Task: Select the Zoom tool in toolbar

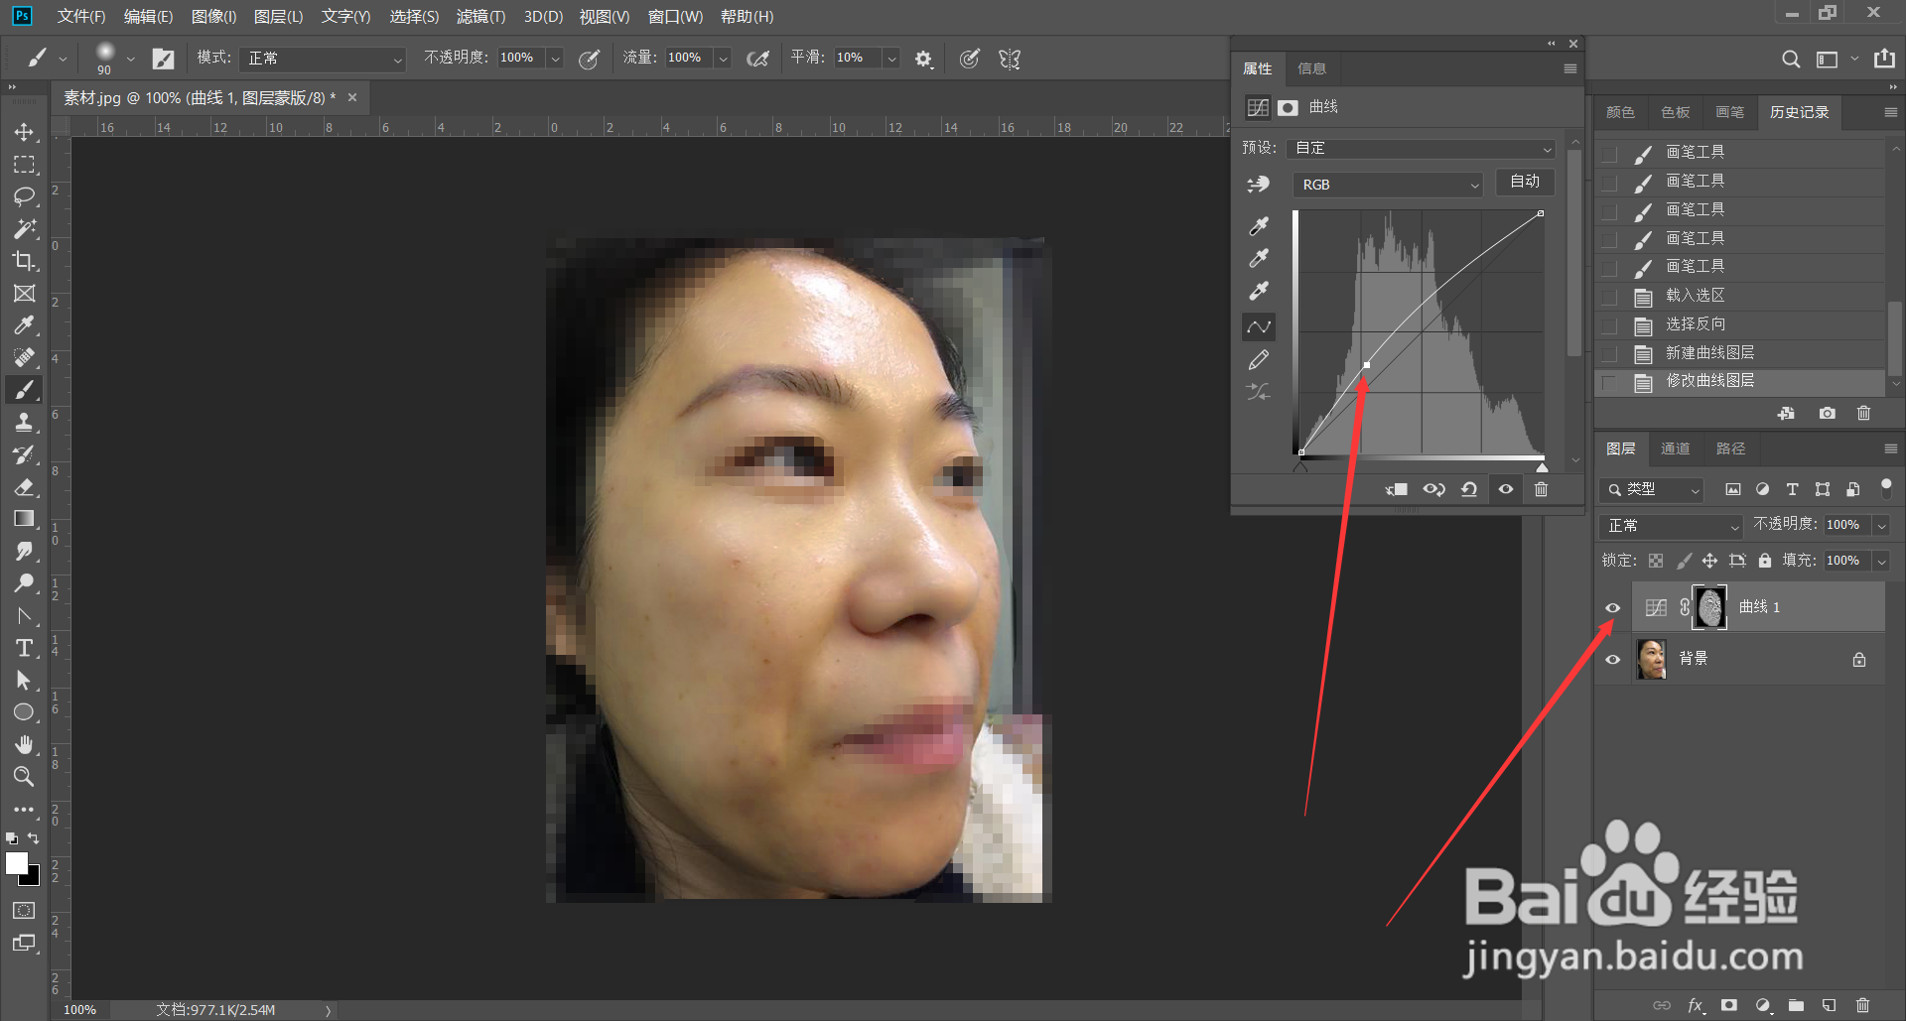Action: click(x=24, y=777)
